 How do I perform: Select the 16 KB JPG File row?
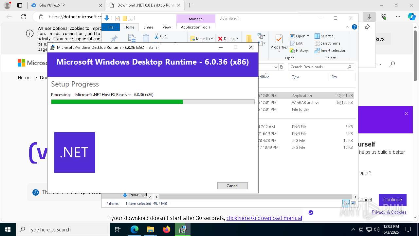coord(306,147)
